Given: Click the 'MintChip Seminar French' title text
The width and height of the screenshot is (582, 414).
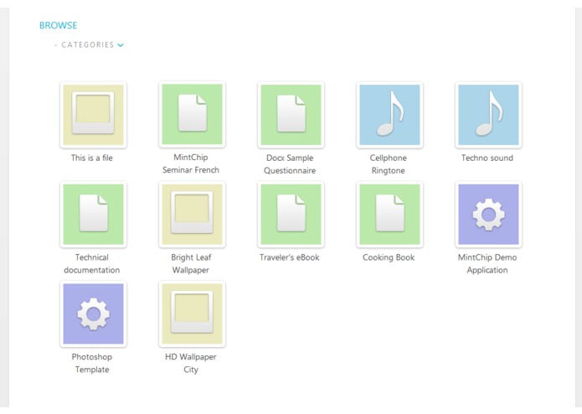Looking at the screenshot, I should [x=191, y=163].
